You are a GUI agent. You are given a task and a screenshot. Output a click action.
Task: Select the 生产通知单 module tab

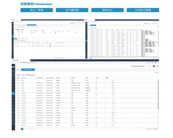pyautogui.click(x=72, y=10)
